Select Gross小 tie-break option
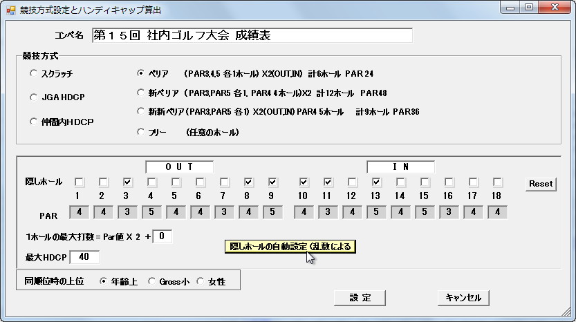 click(151, 281)
